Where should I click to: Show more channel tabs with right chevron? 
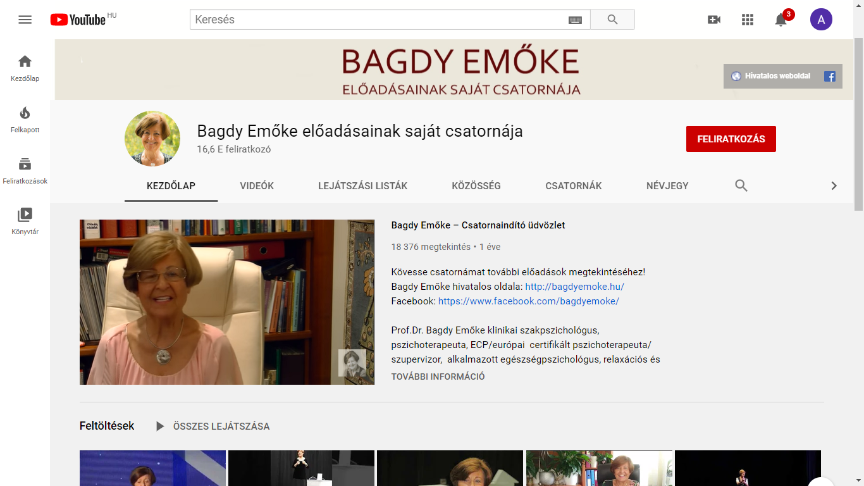coord(834,185)
